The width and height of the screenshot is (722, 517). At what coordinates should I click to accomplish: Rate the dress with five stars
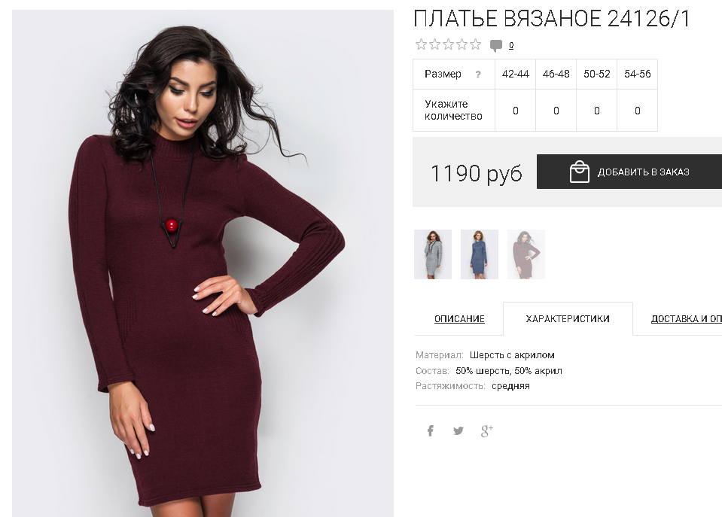pyautogui.click(x=475, y=44)
